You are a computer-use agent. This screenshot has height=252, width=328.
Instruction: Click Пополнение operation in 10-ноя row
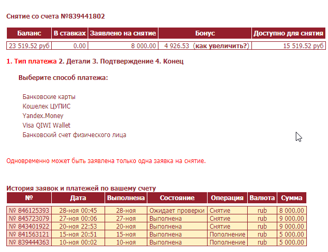pyautogui.click(x=228, y=242)
